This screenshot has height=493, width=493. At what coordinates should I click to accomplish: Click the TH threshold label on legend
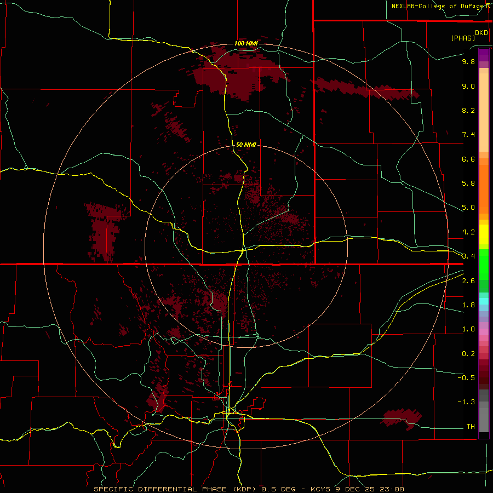click(x=471, y=427)
